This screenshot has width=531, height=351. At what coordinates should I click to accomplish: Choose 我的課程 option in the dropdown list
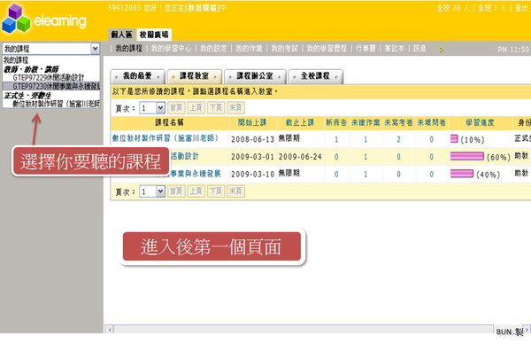pyautogui.click(x=50, y=60)
